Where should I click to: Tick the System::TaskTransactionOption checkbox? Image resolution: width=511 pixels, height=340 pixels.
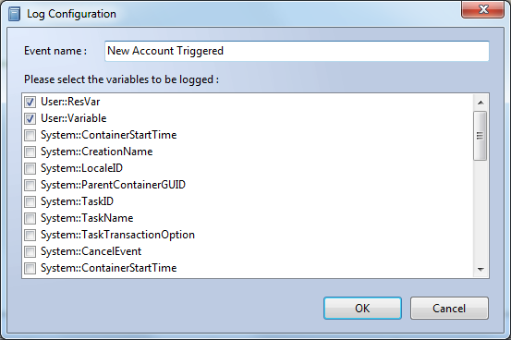click(30, 235)
